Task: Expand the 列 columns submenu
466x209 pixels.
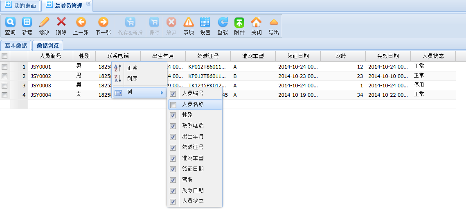Action: pyautogui.click(x=139, y=93)
